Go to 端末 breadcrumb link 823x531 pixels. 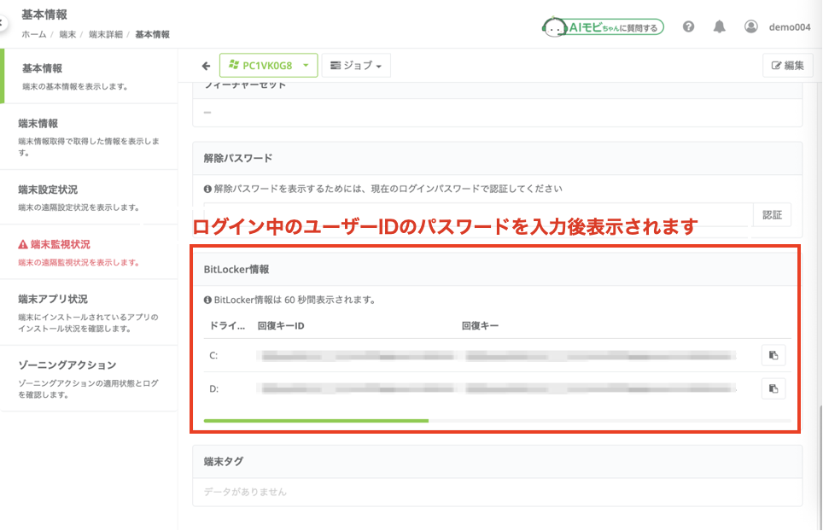(67, 35)
